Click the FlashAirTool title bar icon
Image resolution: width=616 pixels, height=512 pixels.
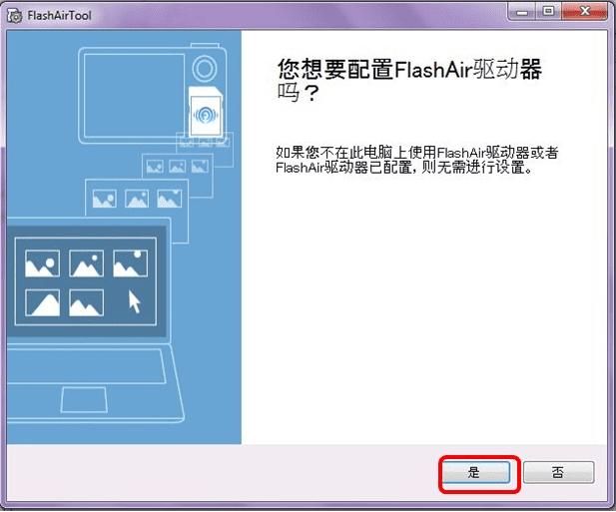[15, 16]
